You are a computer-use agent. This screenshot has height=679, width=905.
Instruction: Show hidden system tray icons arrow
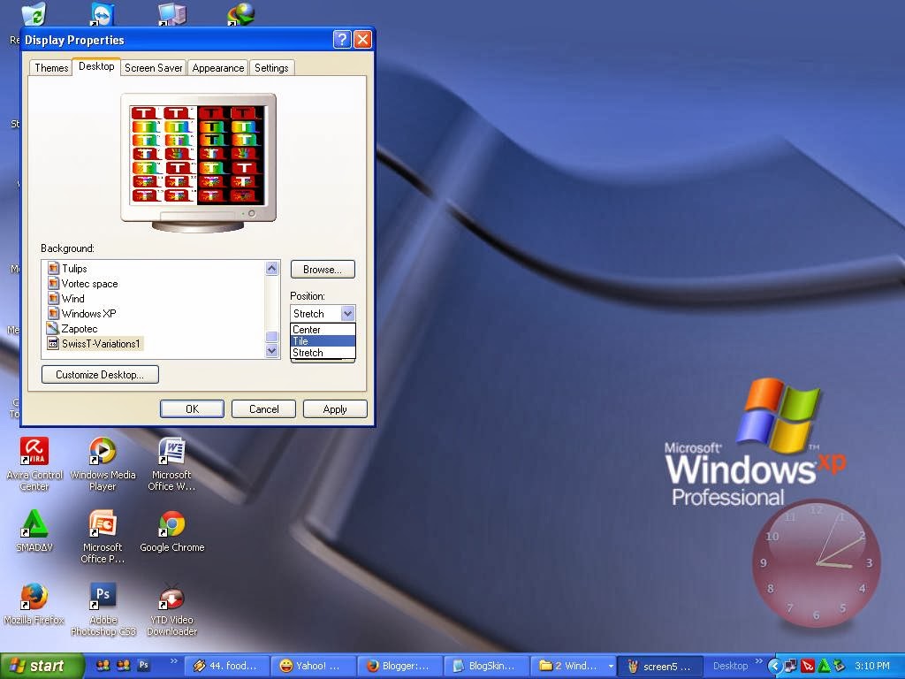pyautogui.click(x=774, y=666)
